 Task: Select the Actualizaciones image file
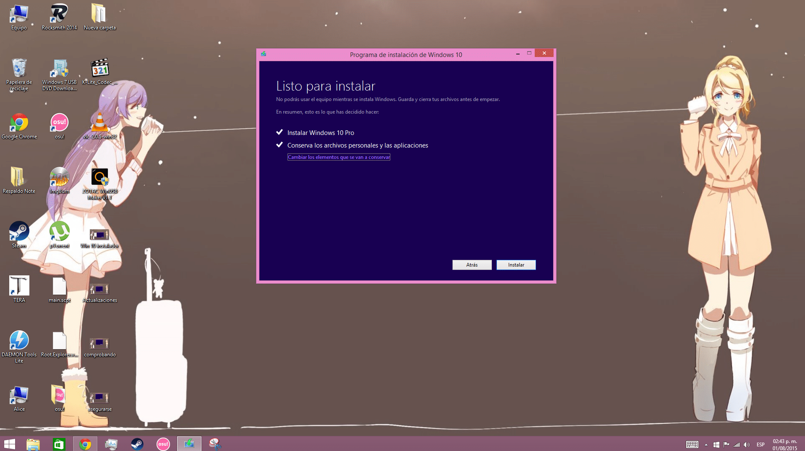tap(99, 293)
